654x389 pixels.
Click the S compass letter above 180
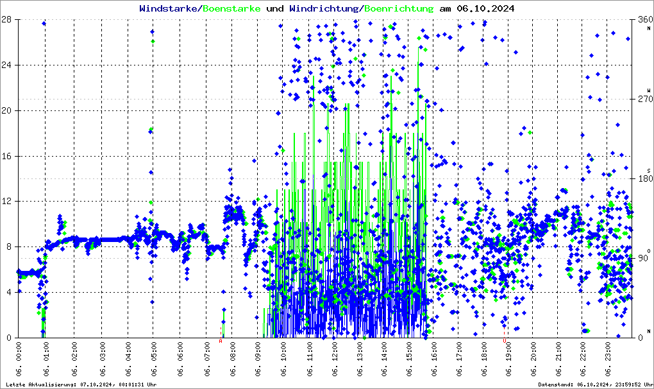pyautogui.click(x=649, y=170)
